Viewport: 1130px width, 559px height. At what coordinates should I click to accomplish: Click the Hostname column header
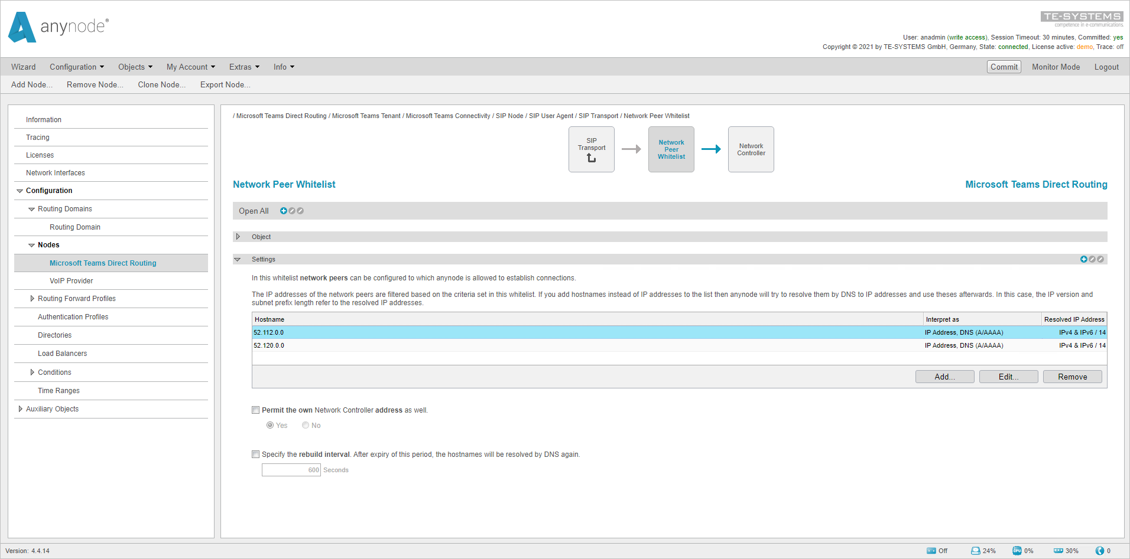pyautogui.click(x=587, y=319)
